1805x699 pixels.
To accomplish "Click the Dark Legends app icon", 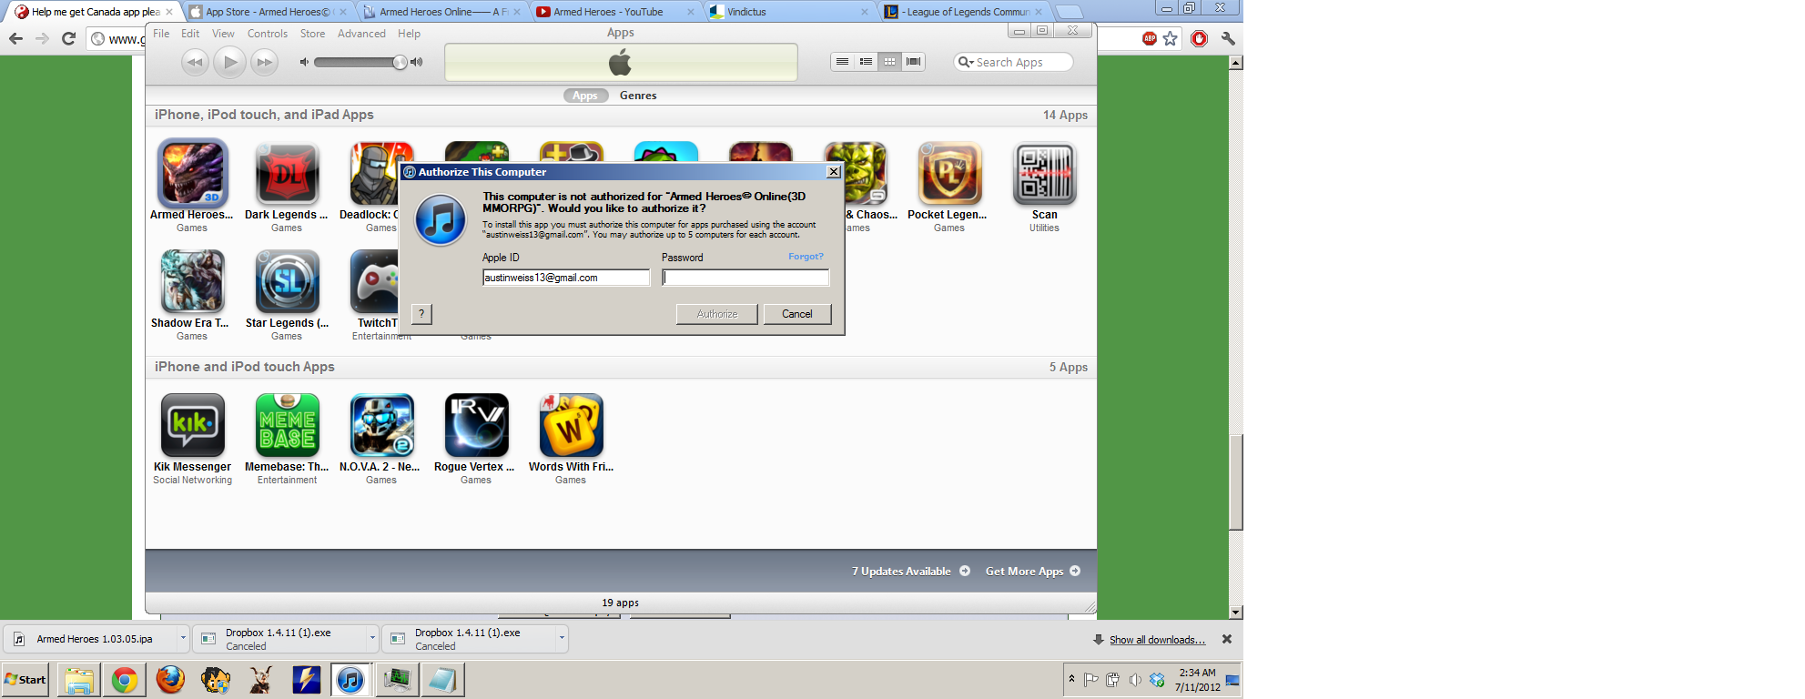I will point(287,173).
